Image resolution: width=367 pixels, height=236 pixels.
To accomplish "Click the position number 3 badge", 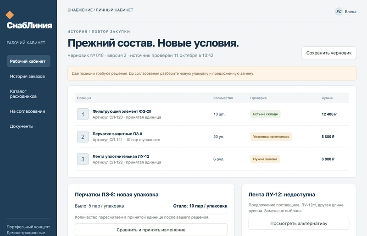I will 83,159.
